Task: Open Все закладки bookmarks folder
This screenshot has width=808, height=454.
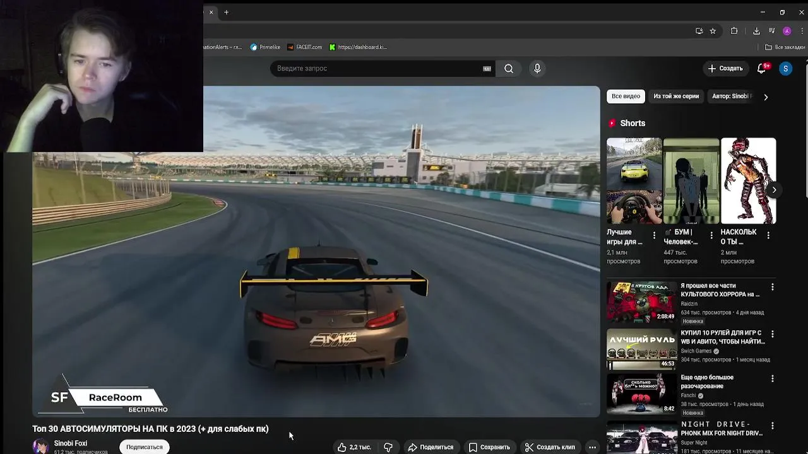Action: click(x=785, y=47)
